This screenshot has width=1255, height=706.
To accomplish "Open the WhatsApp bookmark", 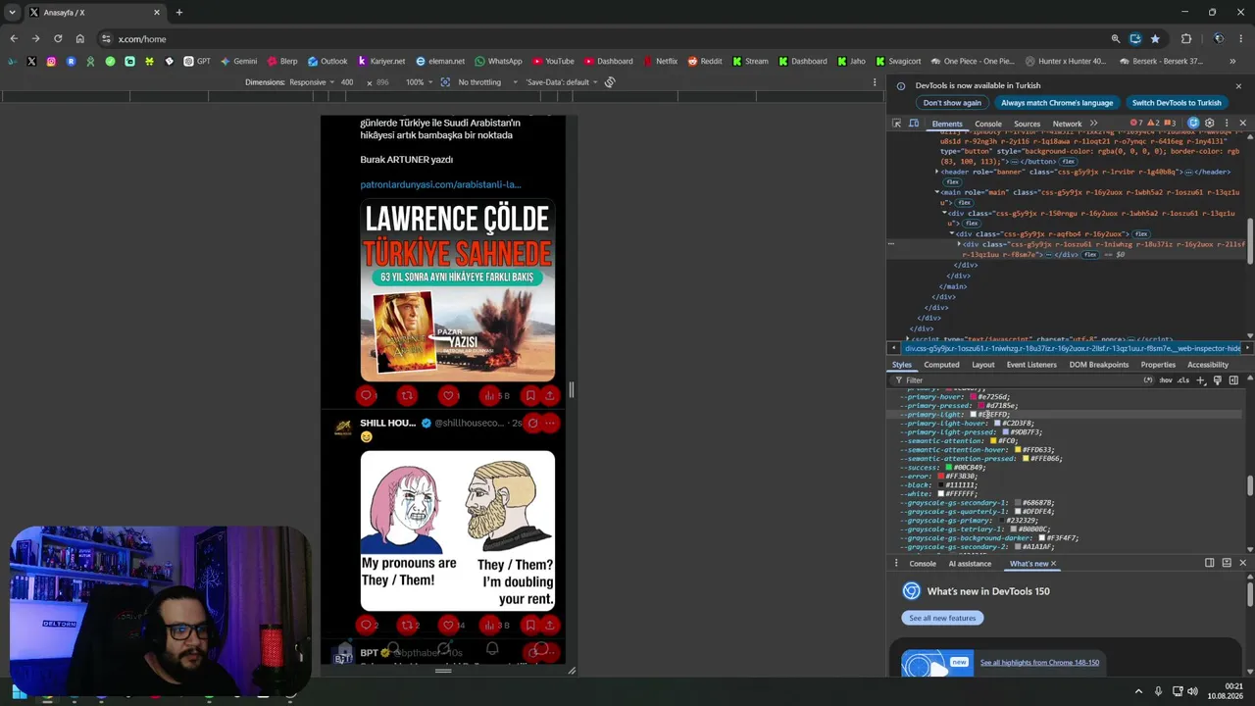I will (498, 61).
